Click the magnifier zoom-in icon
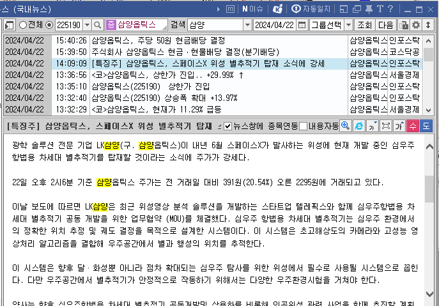 point(346,126)
